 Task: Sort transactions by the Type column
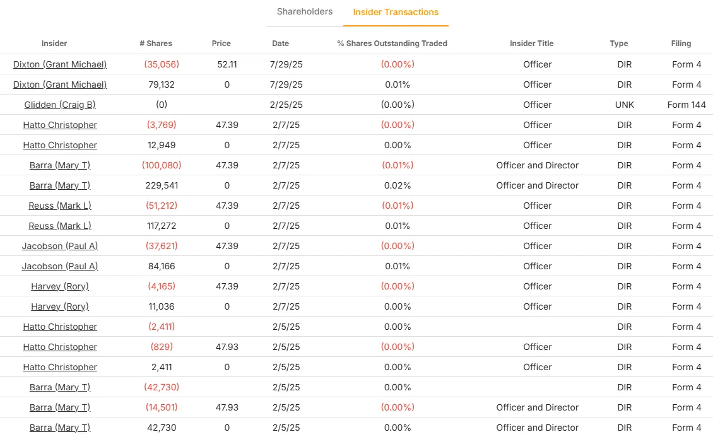618,44
